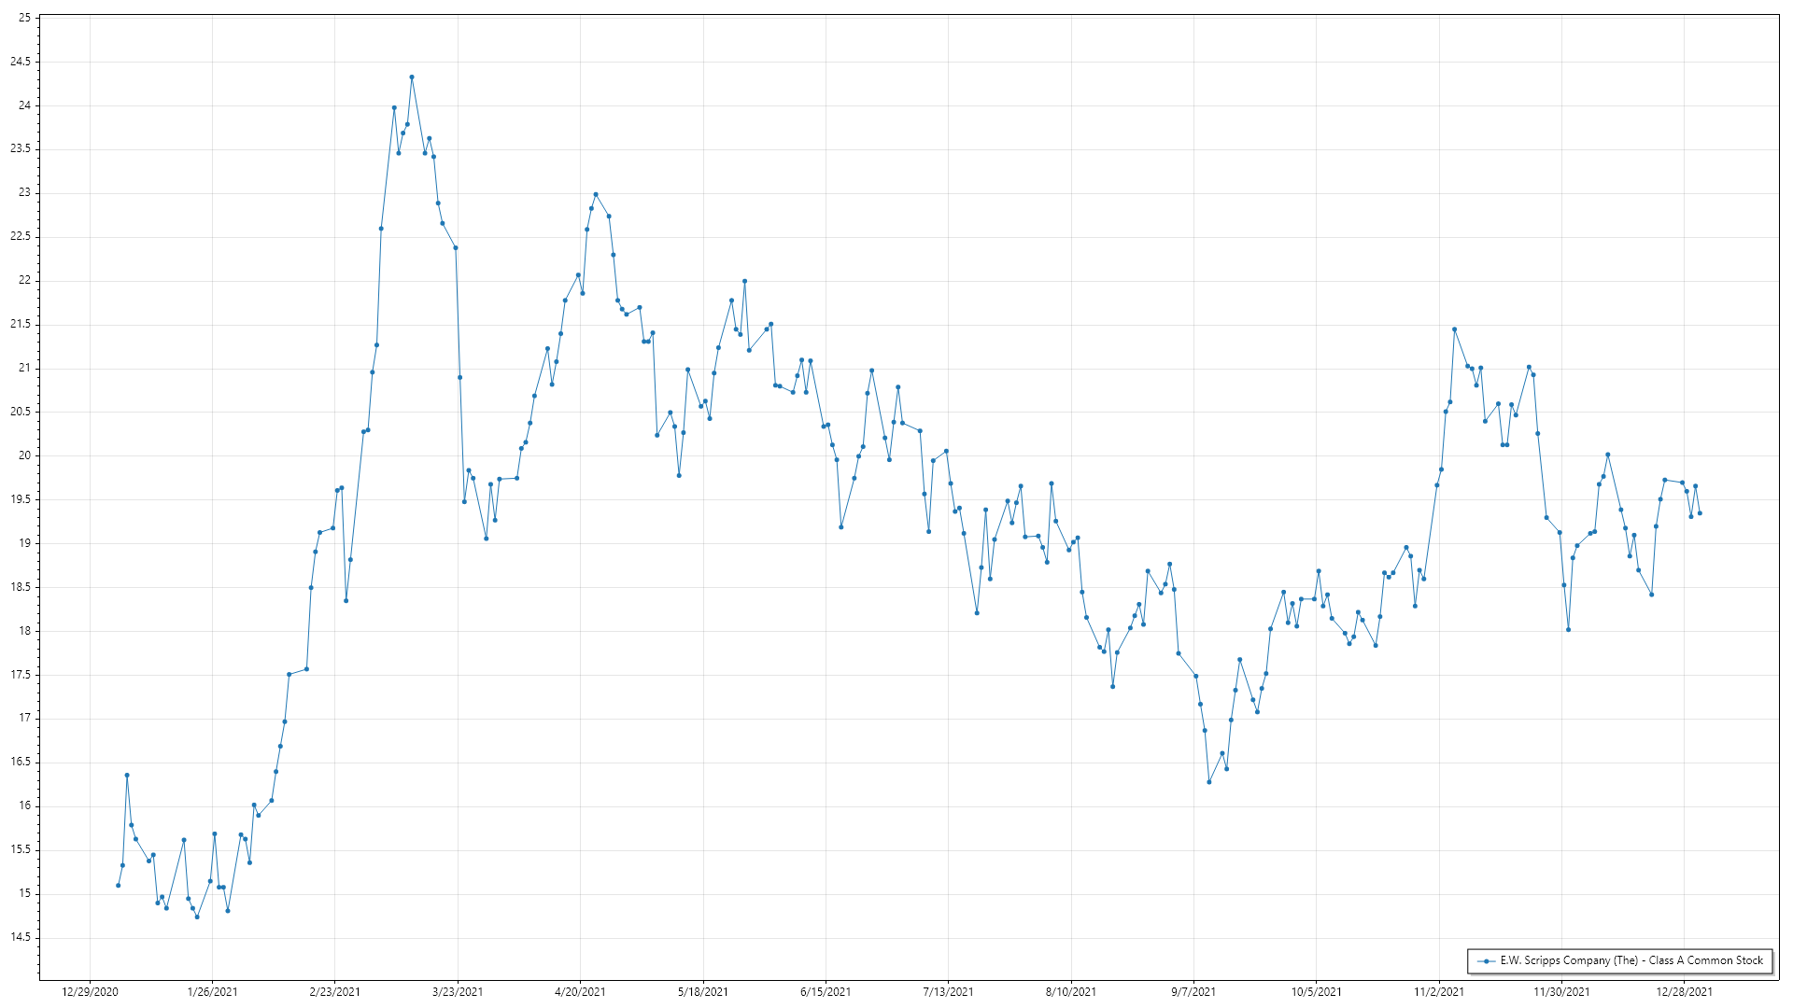The image size is (1793, 1008).
Task: Click the 12/29/2020 x-axis date label
Action: (90, 992)
